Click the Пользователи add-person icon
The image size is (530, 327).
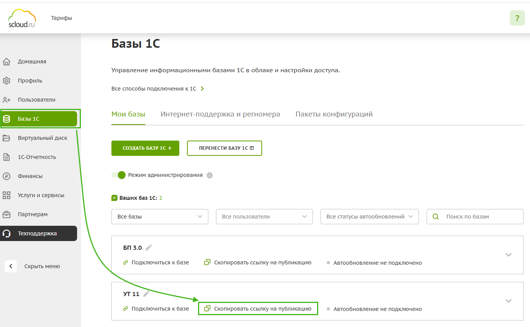pos(6,100)
